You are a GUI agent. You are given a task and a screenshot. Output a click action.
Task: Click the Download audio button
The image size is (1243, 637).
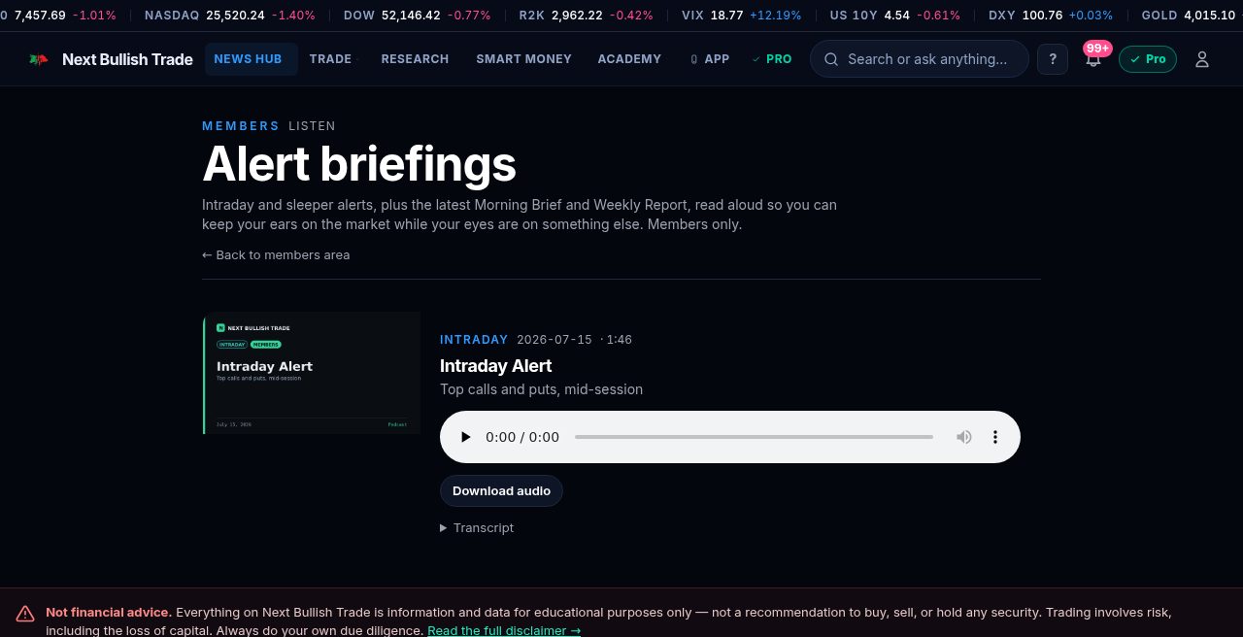[x=501, y=490]
